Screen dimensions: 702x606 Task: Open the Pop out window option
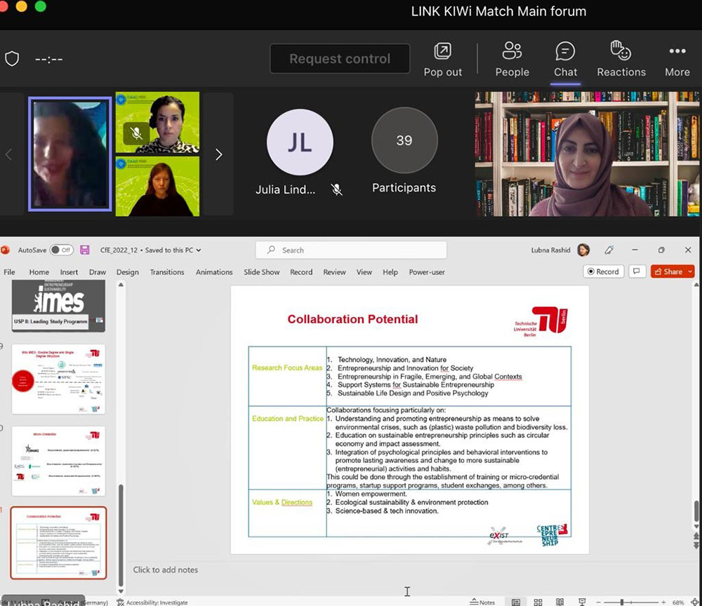443,59
